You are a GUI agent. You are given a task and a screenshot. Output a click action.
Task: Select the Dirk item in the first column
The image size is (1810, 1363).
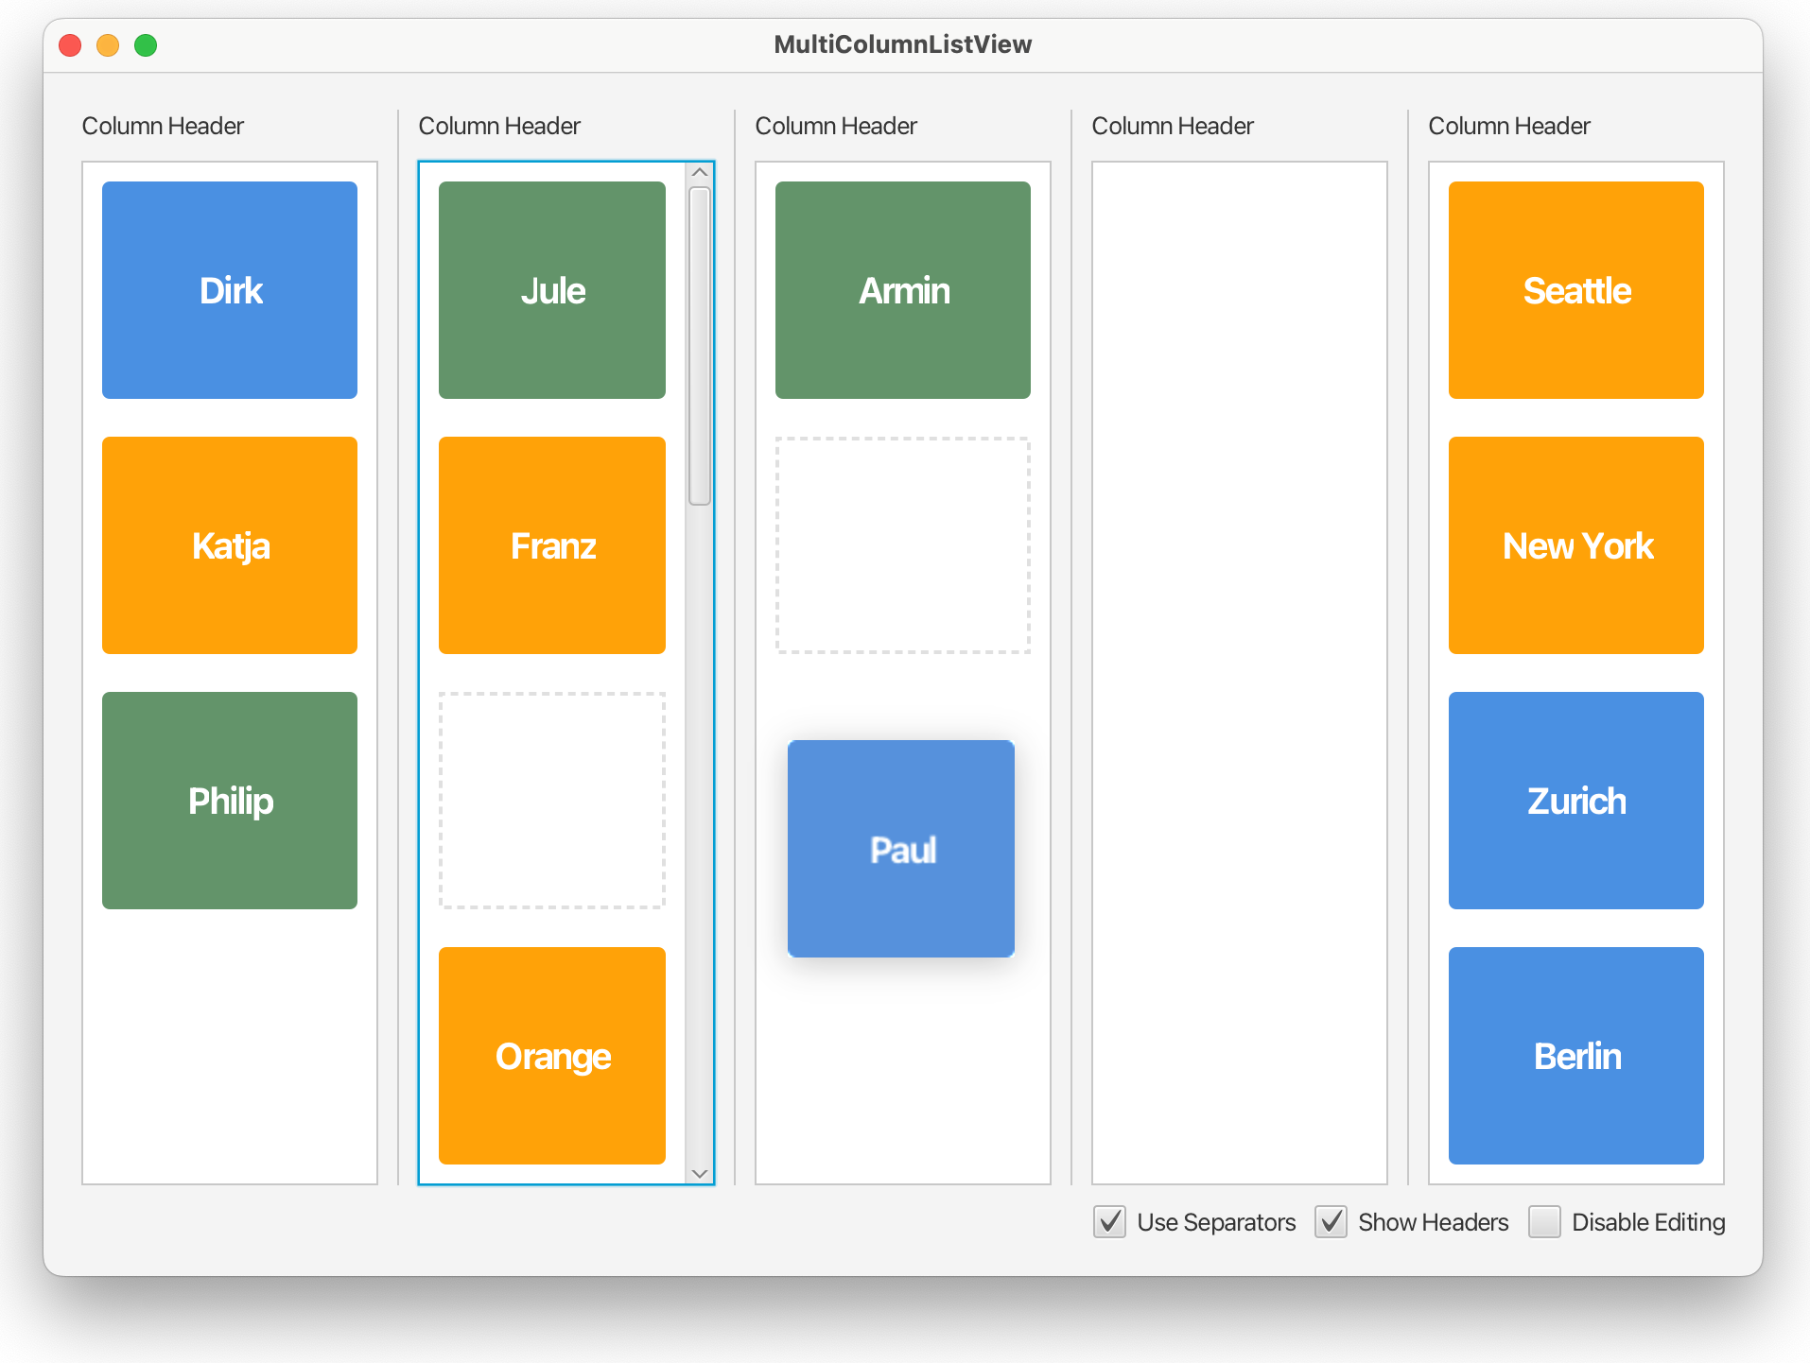tap(229, 290)
